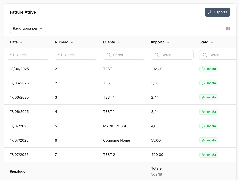Click the Totale summary value 569,18
The height and width of the screenshot is (180, 239).
[x=156, y=174]
